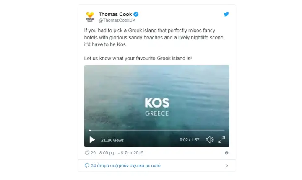Viewport: 302px width, 180px height.
Task: Click the 21.1K views label
Action: click(112, 140)
